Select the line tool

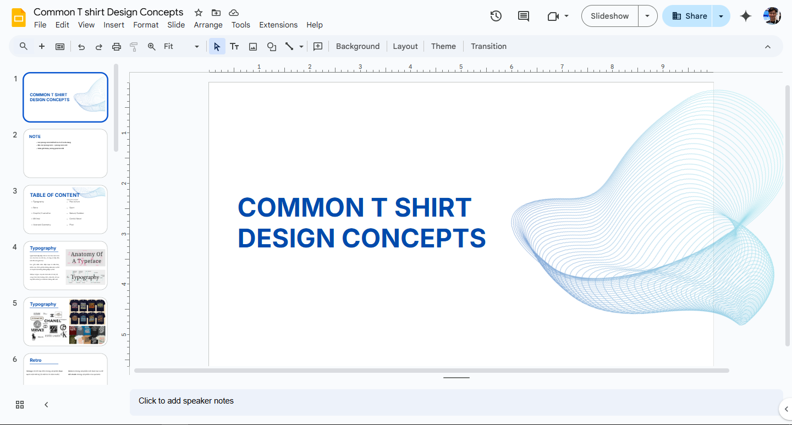pyautogui.click(x=289, y=47)
